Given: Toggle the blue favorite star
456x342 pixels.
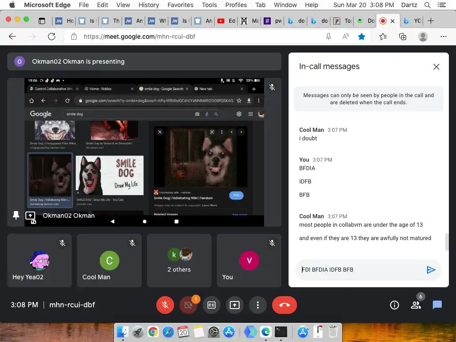Looking at the screenshot, I should click(362, 37).
